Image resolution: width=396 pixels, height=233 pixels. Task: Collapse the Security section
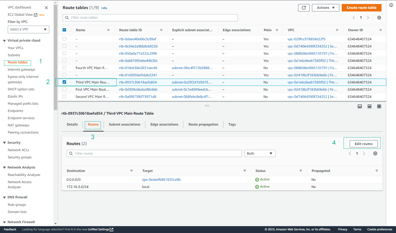tap(4, 143)
